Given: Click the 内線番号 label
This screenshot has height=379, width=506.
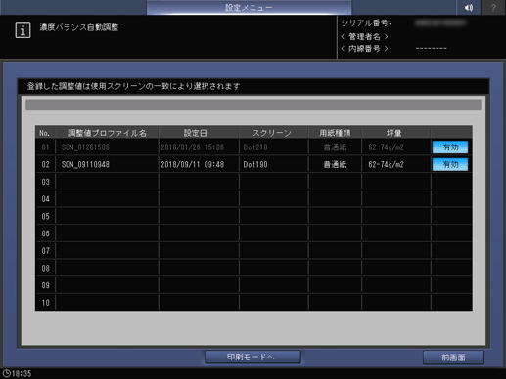Looking at the screenshot, I should (364, 49).
